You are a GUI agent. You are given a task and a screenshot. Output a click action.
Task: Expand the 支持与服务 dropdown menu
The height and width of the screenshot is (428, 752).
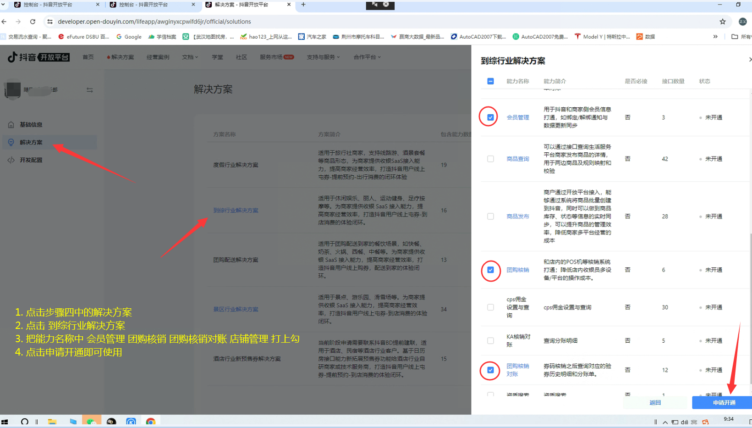[323, 57]
